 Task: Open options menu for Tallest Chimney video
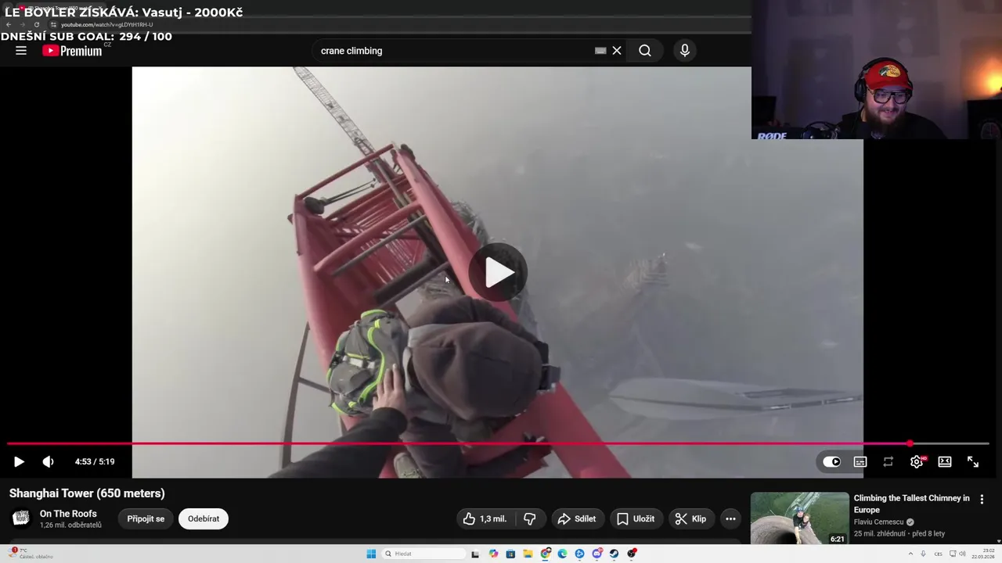pyautogui.click(x=982, y=499)
